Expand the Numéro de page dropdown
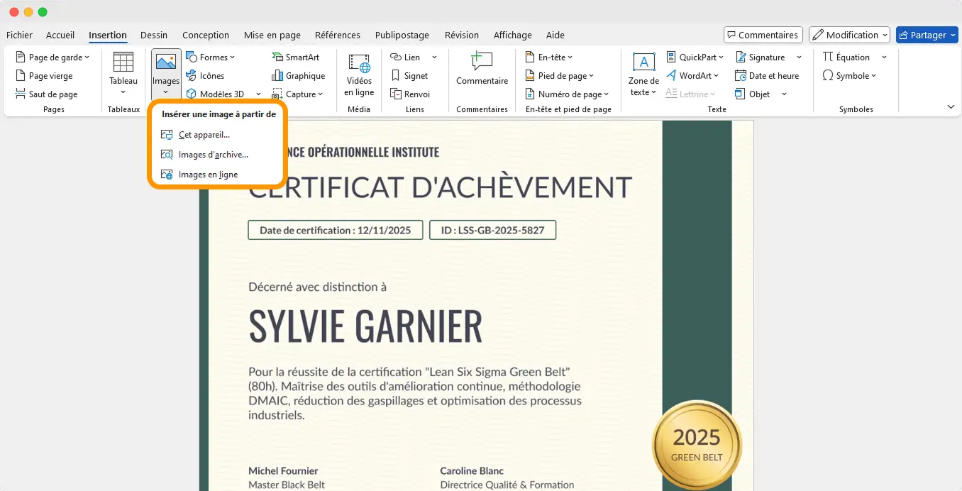 click(x=567, y=94)
